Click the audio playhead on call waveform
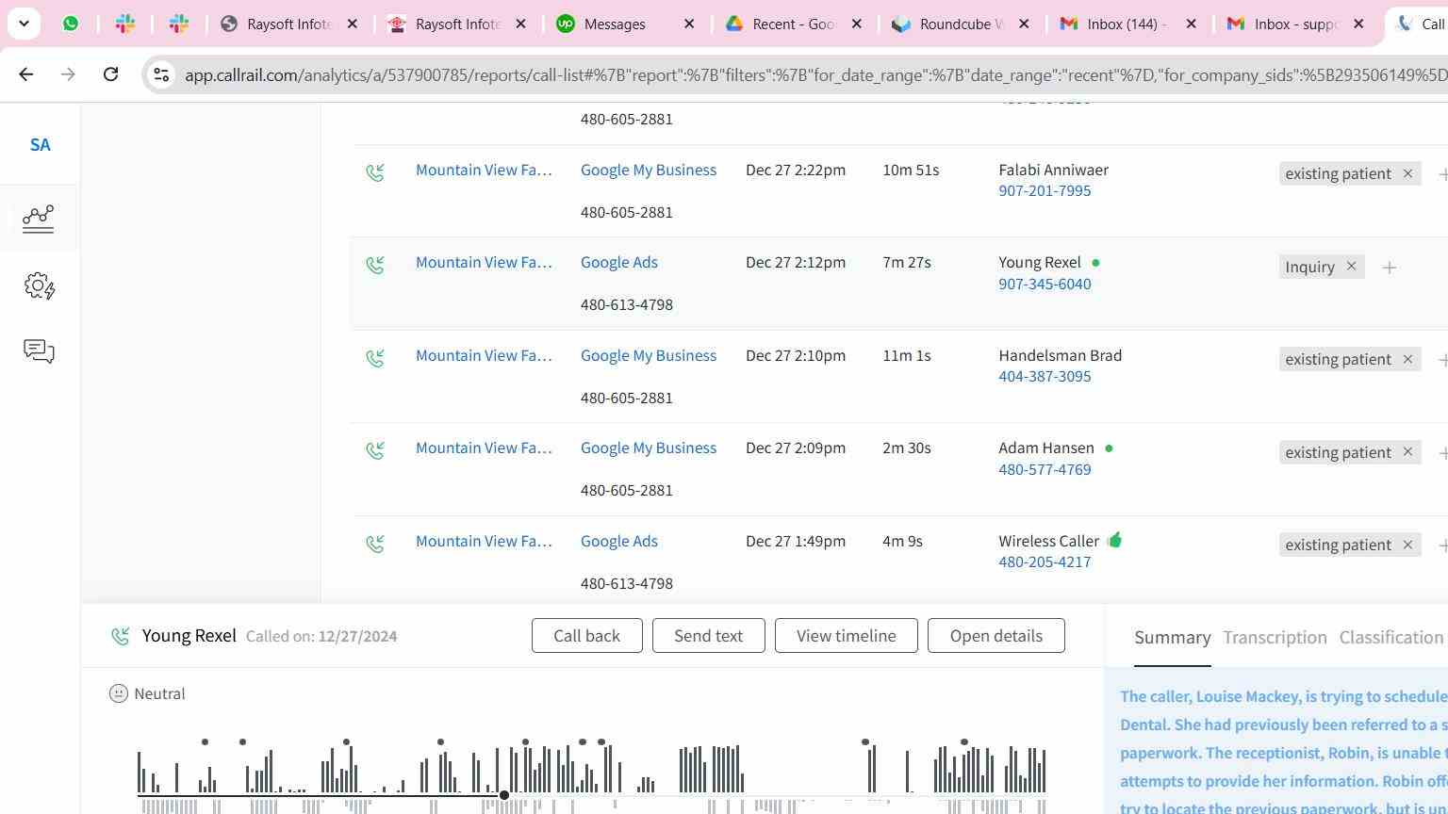The width and height of the screenshot is (1448, 814). [x=504, y=795]
